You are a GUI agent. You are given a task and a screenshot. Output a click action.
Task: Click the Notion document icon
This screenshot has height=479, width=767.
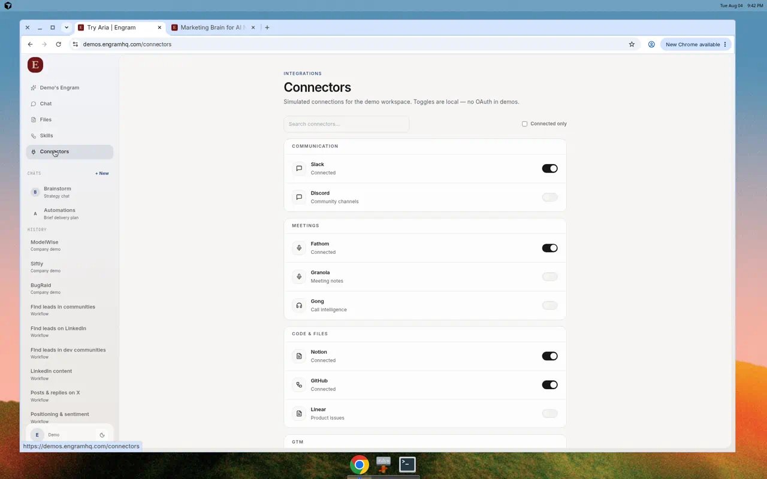299,356
